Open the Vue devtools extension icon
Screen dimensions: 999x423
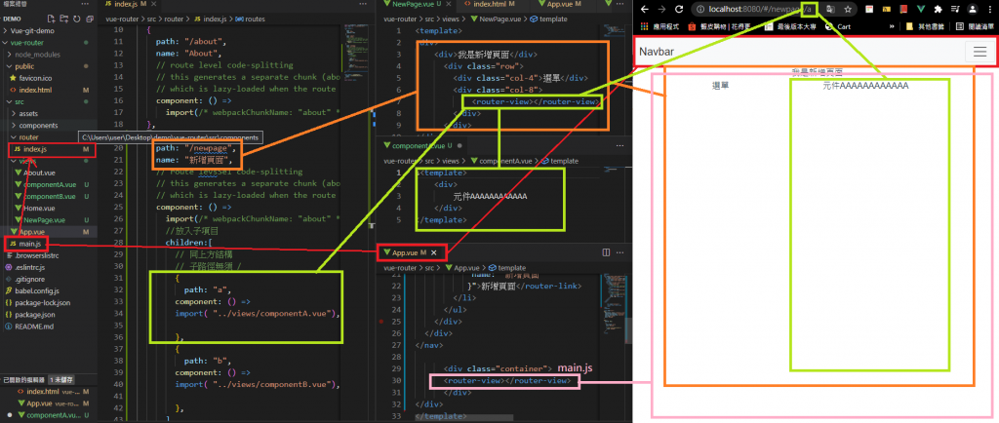pos(919,10)
